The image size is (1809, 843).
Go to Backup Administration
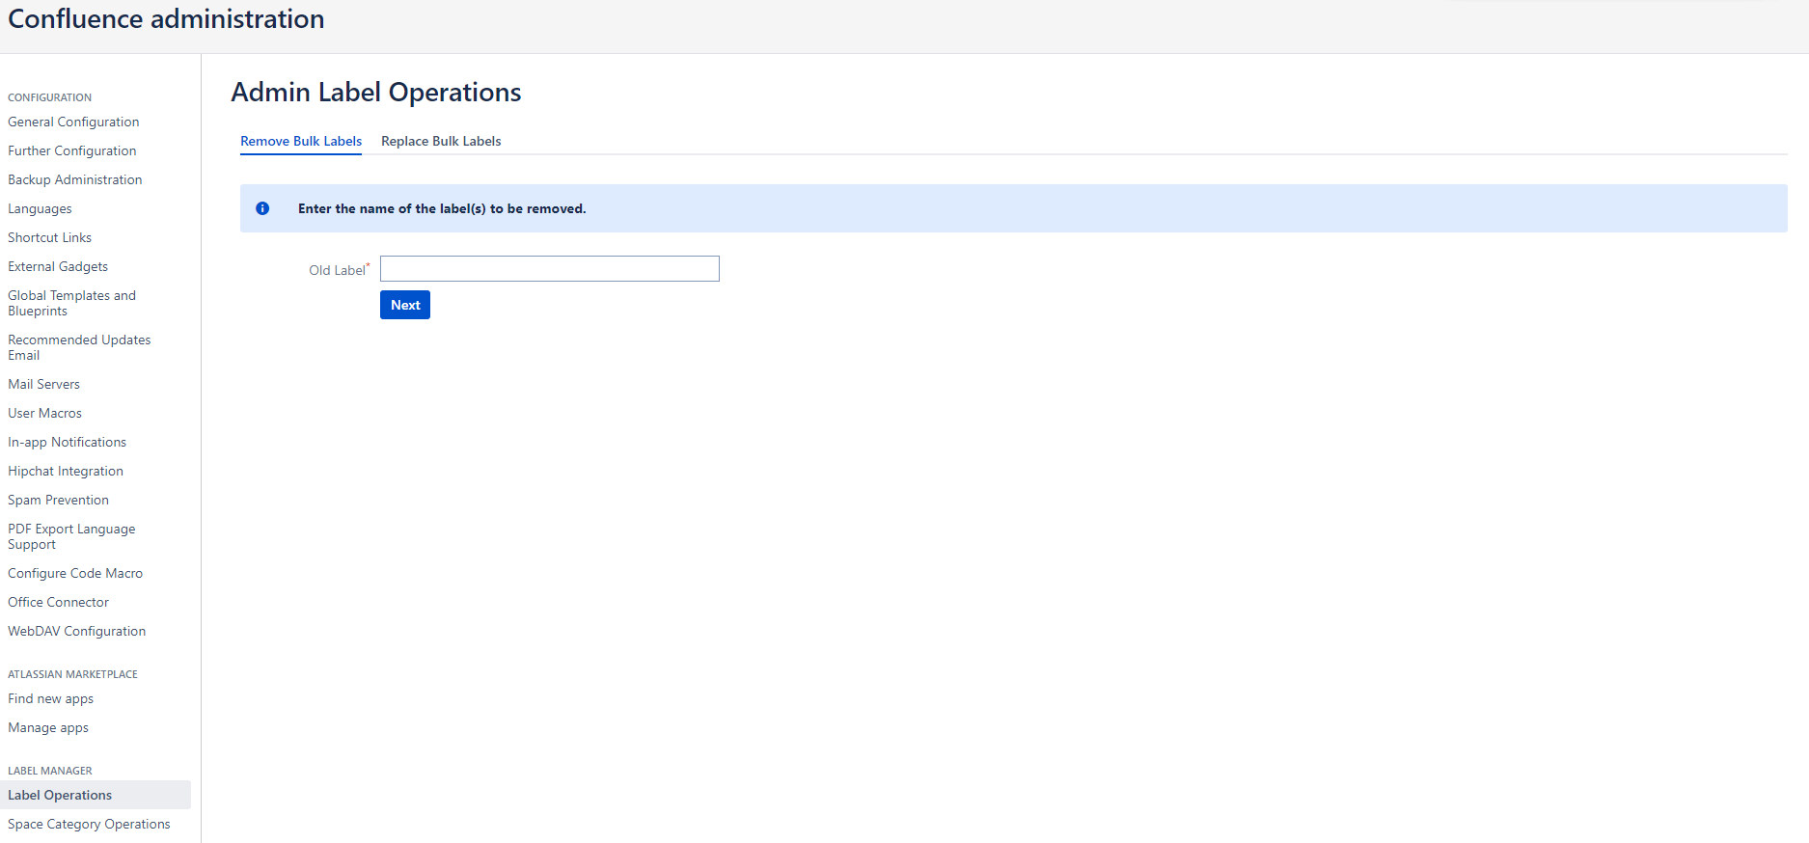[75, 179]
